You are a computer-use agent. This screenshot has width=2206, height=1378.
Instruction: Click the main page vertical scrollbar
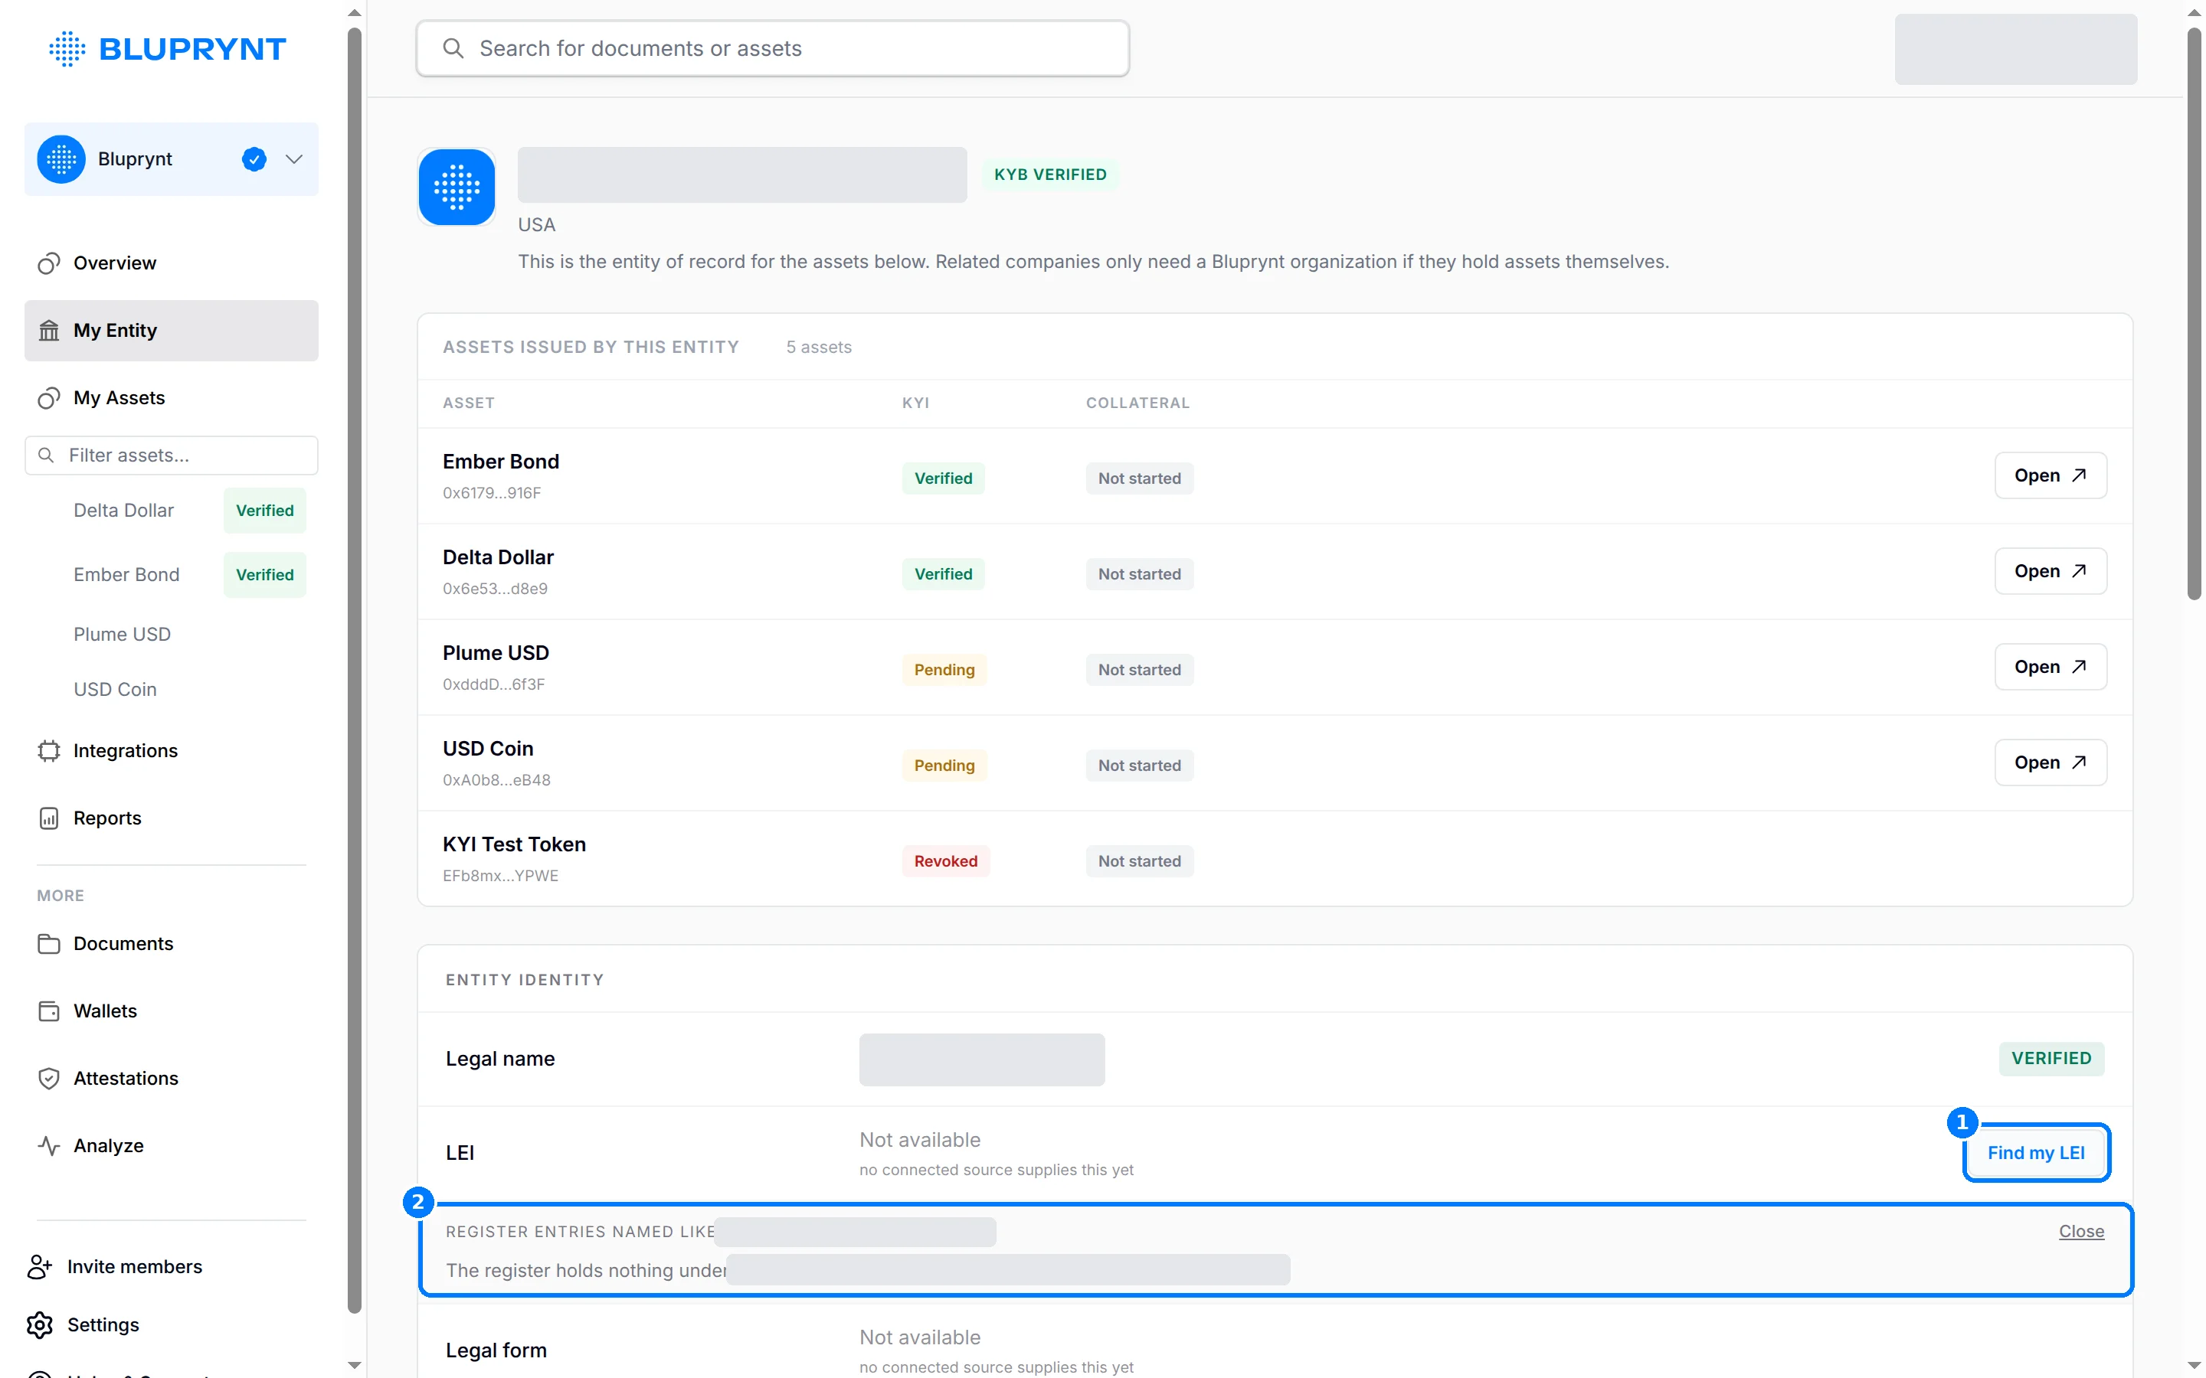[x=2195, y=315]
